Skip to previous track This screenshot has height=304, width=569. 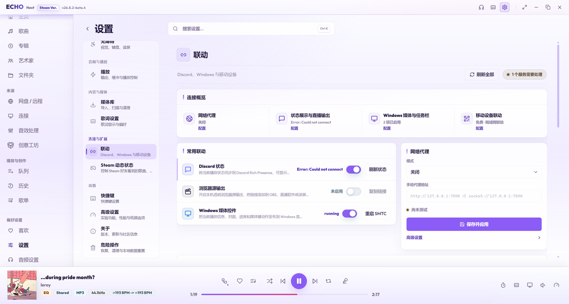pyautogui.click(x=283, y=281)
